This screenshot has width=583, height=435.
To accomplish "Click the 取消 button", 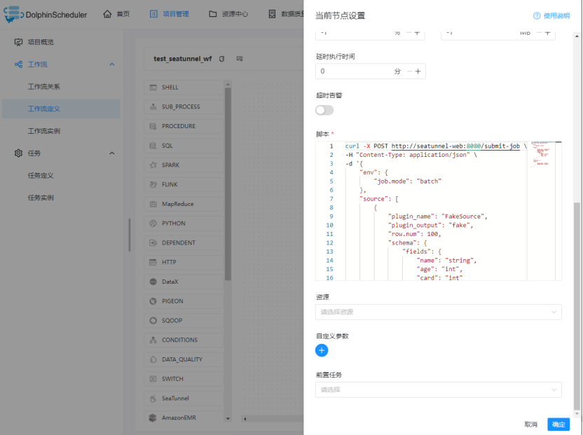I will pos(531,424).
